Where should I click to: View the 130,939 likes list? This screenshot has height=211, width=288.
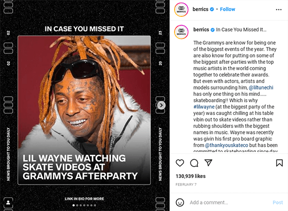point(190,176)
